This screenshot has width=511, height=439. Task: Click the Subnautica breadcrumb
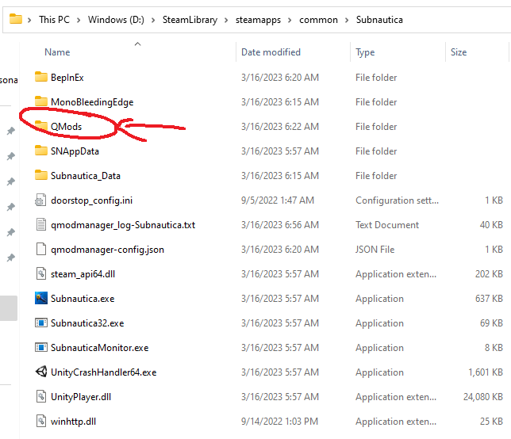coord(379,20)
